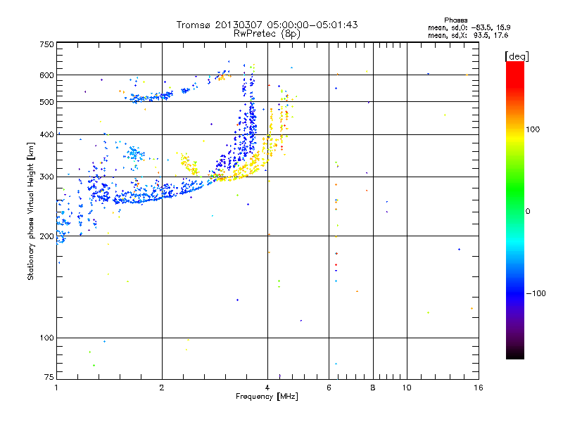Select the "RwPretec (8p)" subtitle
563x422 pixels.
pos(267,34)
